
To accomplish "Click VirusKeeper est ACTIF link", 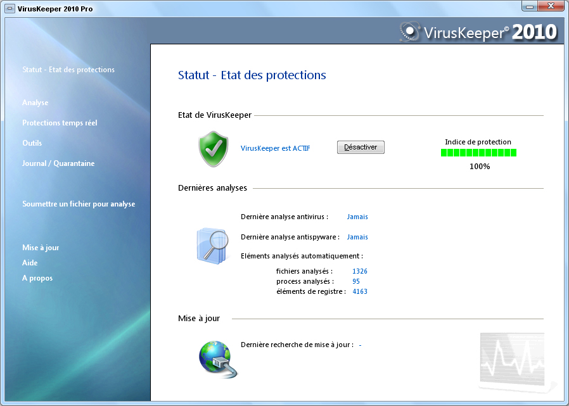I will point(276,148).
